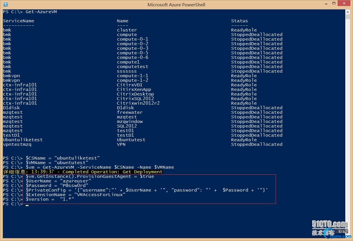This screenshot has width=353, height=241.
Task: Click the 'Name' column header
Action: 123,21
